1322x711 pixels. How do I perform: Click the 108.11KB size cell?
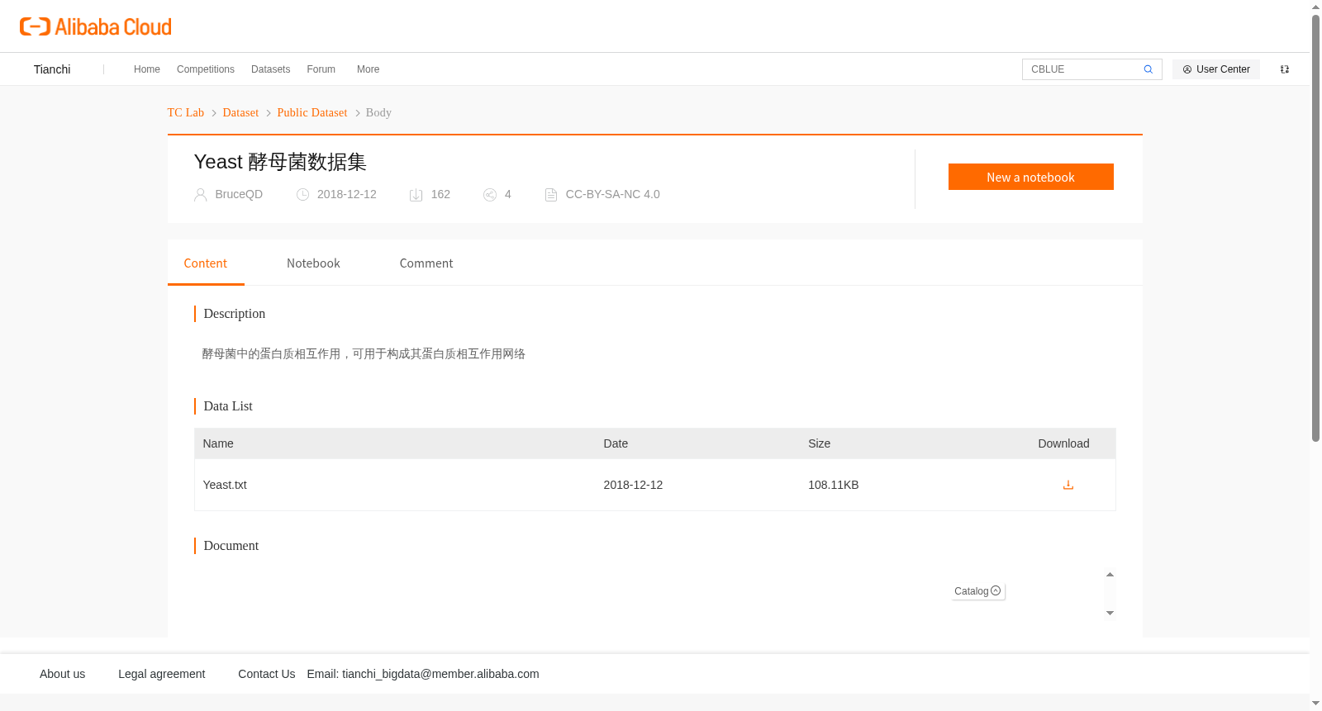[x=834, y=485]
